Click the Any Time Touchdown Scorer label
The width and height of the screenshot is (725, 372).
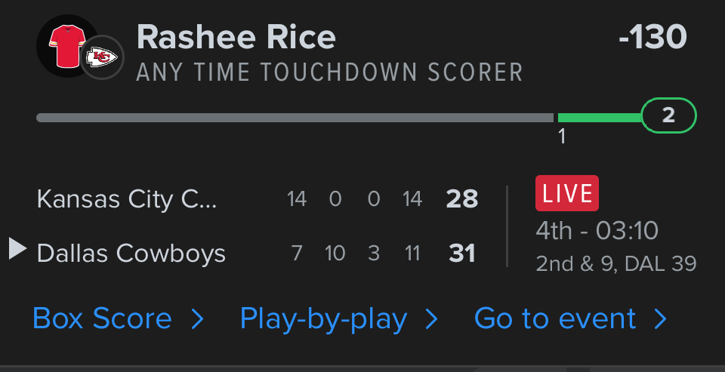(330, 72)
